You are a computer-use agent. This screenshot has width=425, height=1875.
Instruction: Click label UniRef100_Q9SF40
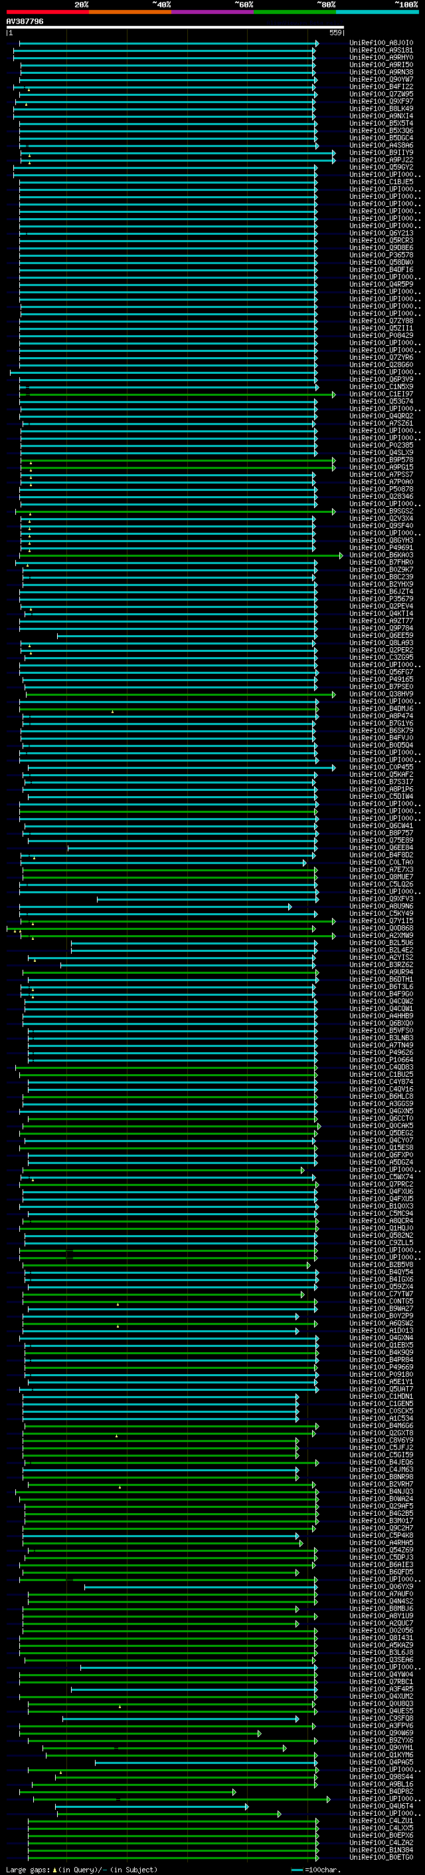point(381,525)
